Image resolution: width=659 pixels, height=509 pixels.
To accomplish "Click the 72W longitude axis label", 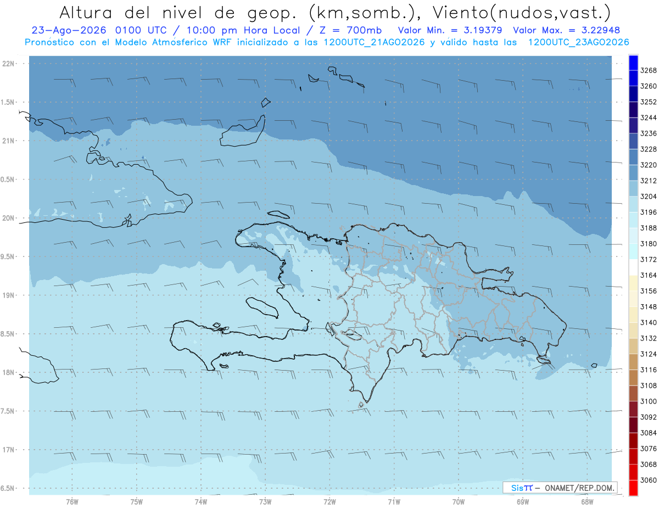I will pyautogui.click(x=329, y=501).
